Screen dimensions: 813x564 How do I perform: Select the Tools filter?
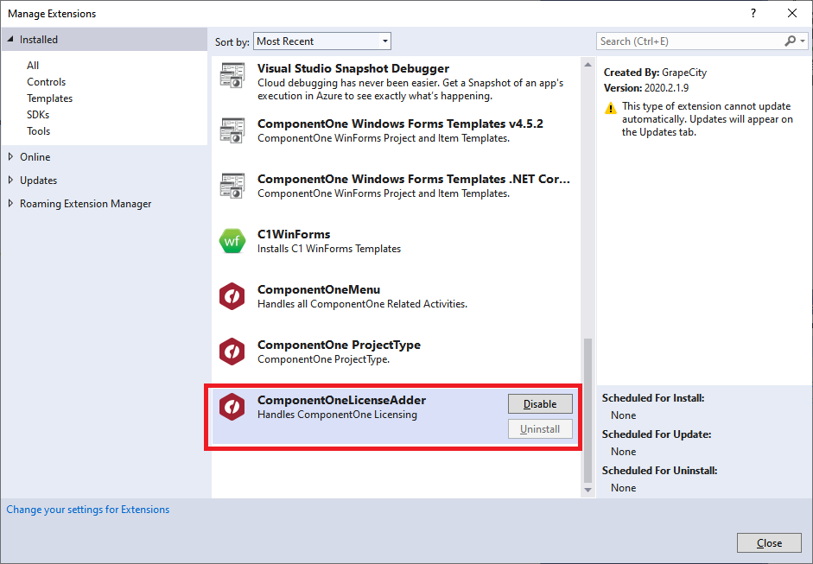click(x=38, y=131)
